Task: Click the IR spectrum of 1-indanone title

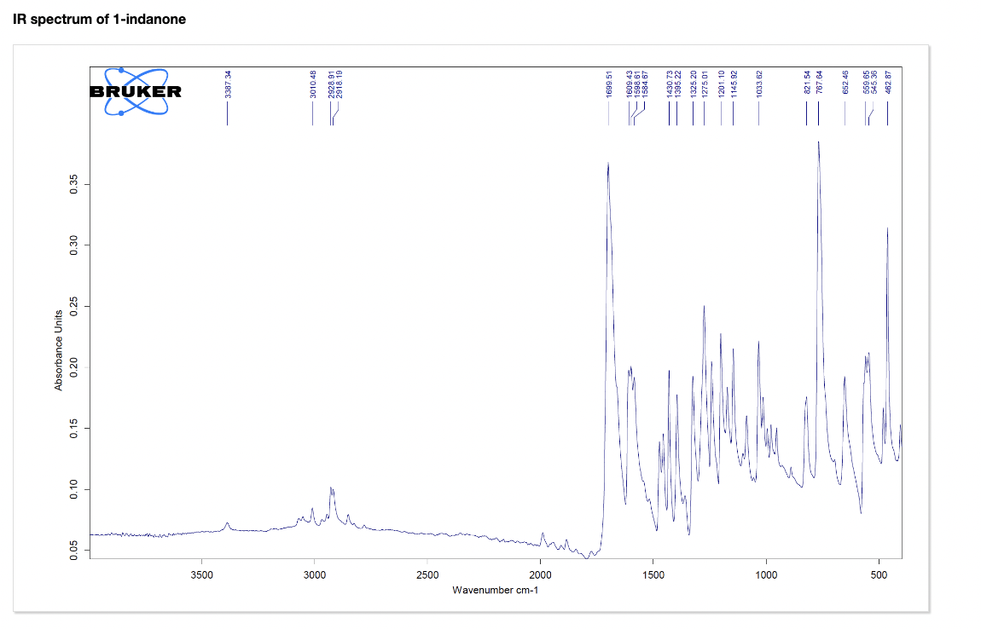Action: [x=97, y=18]
